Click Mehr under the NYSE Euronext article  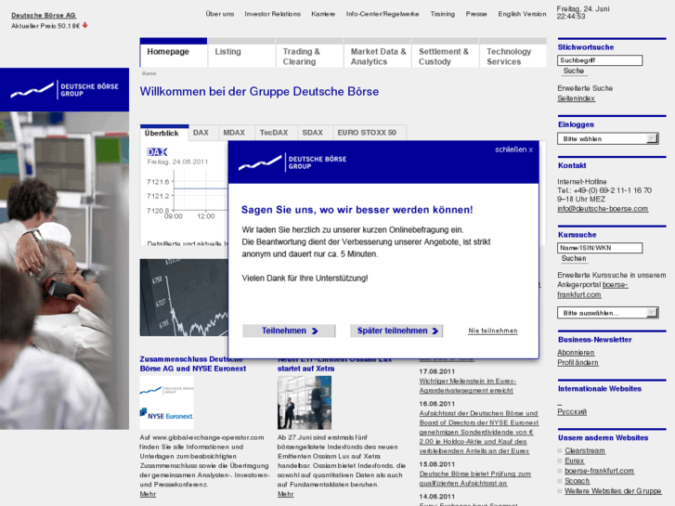(x=148, y=494)
